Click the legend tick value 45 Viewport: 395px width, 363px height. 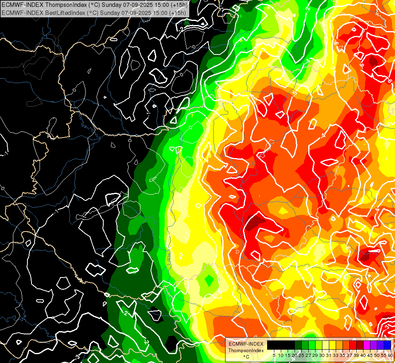point(370,355)
